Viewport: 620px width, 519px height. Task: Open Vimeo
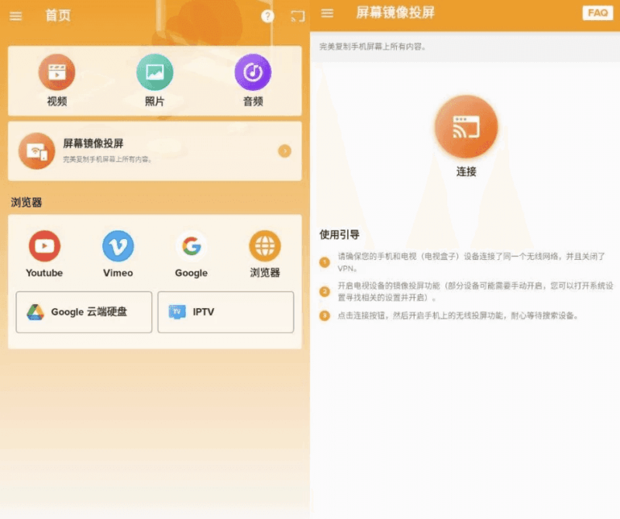[x=118, y=247]
